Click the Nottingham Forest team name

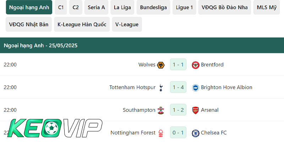click(x=133, y=133)
